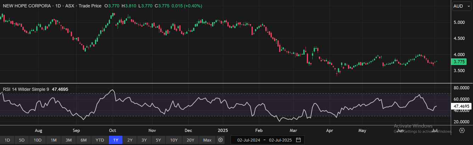Select the 1D time range
Screen dimensions: 473x145
[7, 140]
